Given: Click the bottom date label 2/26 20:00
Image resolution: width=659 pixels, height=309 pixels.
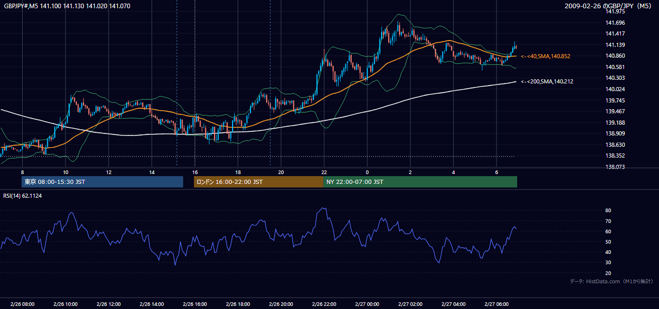Looking at the screenshot, I should pyautogui.click(x=281, y=304).
